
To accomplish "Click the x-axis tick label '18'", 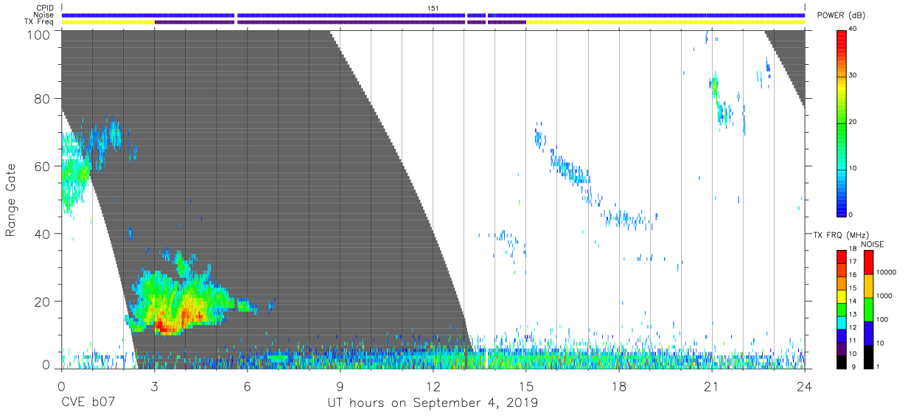I will click(x=619, y=386).
